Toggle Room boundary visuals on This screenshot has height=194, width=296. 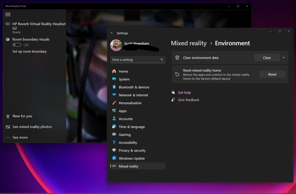(x=16, y=44)
